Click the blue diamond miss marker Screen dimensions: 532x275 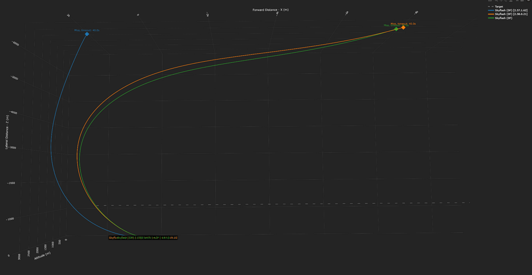[87, 34]
